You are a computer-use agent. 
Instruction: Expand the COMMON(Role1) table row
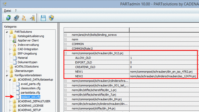click(x=66, y=49)
